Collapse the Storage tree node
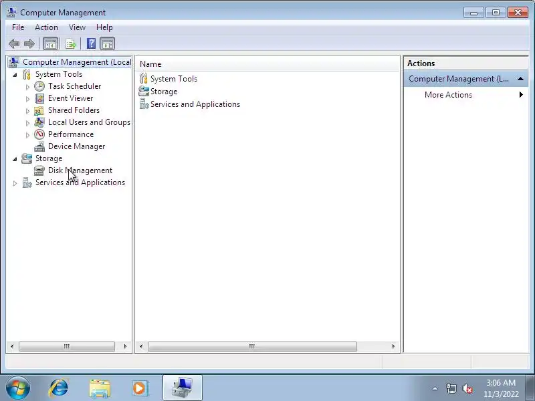 pos(15,159)
